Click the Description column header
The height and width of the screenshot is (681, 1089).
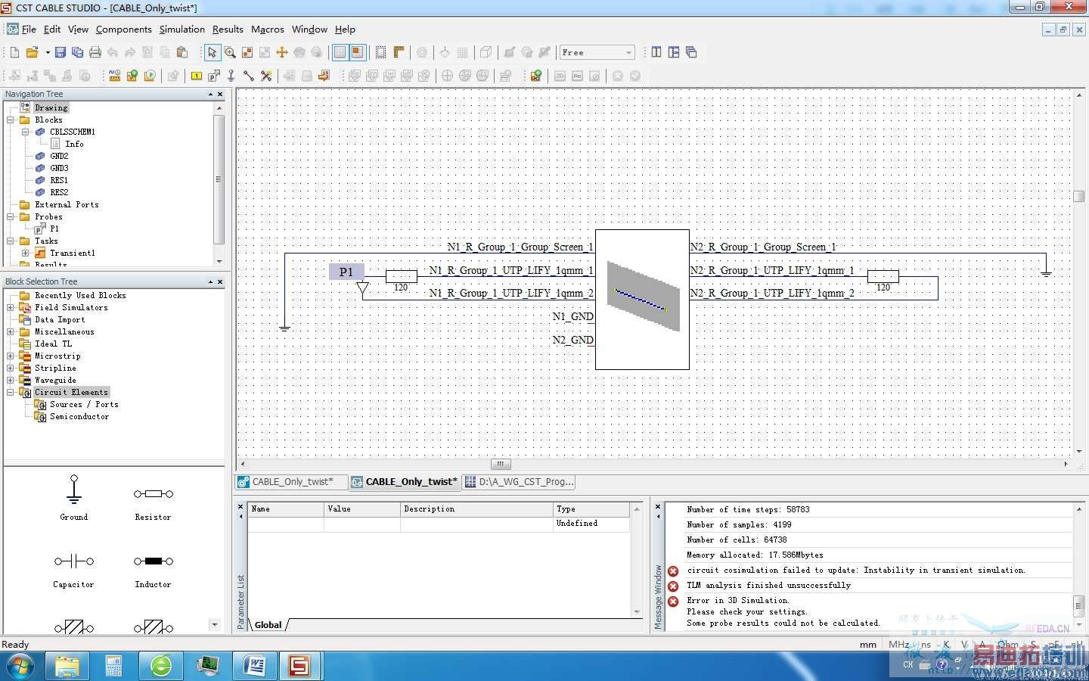[x=476, y=509]
